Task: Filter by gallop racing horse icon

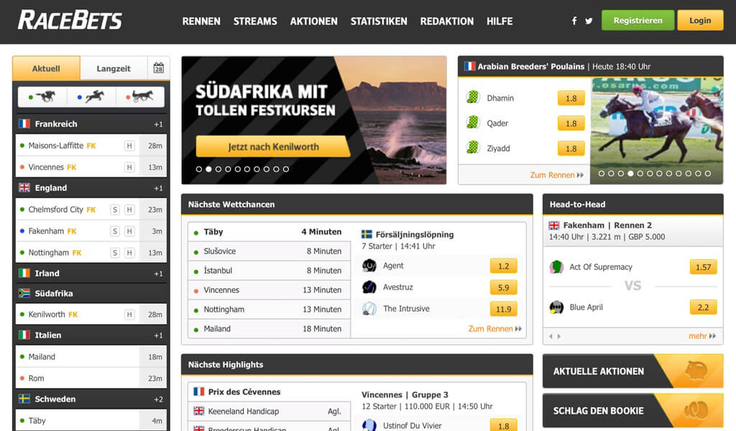Action: pyautogui.click(x=43, y=96)
